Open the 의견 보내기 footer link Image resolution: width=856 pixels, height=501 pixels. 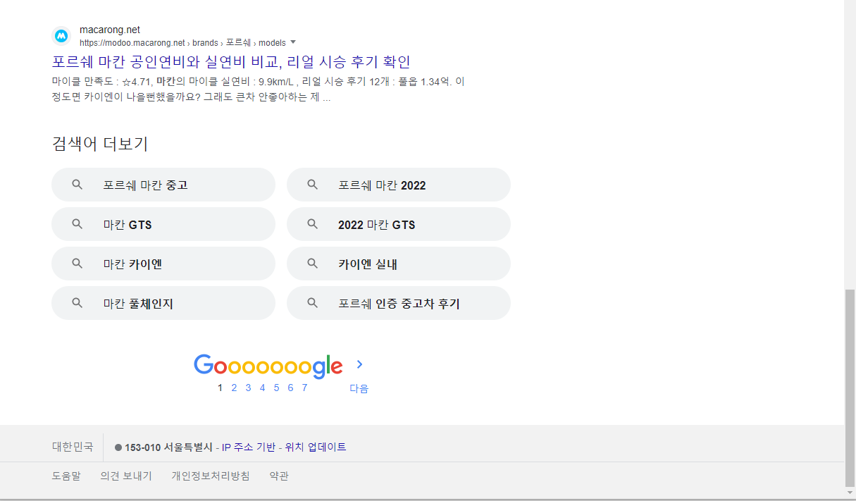[x=126, y=476]
